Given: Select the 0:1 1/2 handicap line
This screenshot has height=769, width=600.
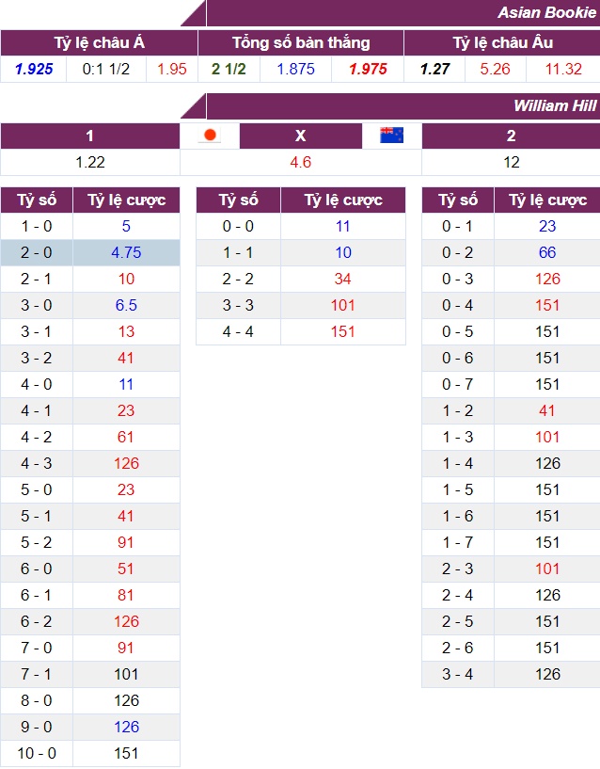Looking at the screenshot, I should pos(106,69).
